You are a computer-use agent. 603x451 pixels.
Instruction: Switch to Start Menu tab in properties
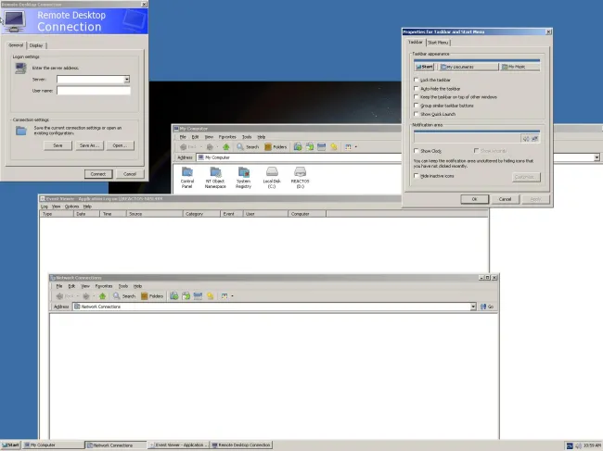point(438,43)
